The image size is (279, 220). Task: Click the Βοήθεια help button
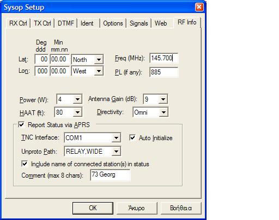tap(181, 208)
